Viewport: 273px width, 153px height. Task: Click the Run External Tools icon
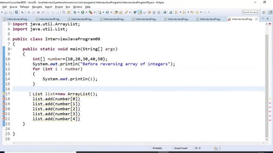[90, 12]
